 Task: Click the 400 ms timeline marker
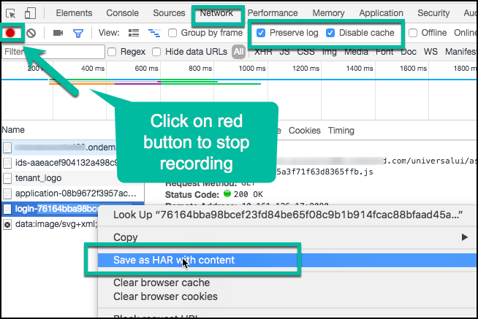pos(93,69)
